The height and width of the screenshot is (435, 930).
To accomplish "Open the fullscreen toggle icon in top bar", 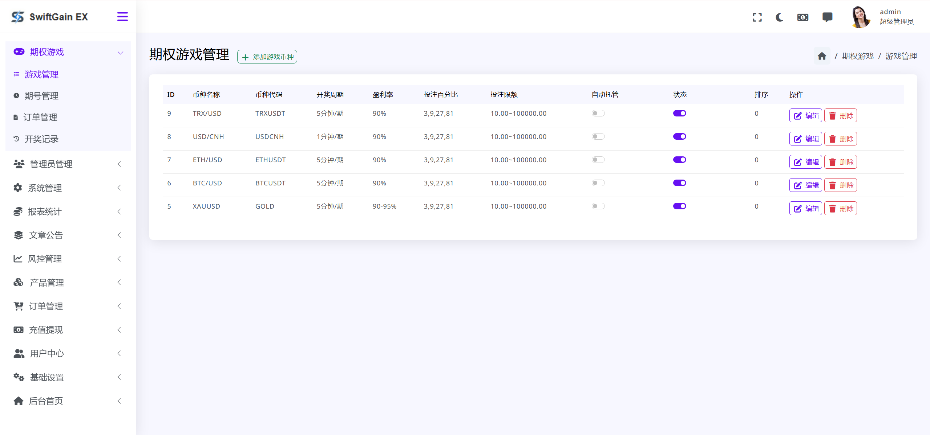I will coord(757,17).
